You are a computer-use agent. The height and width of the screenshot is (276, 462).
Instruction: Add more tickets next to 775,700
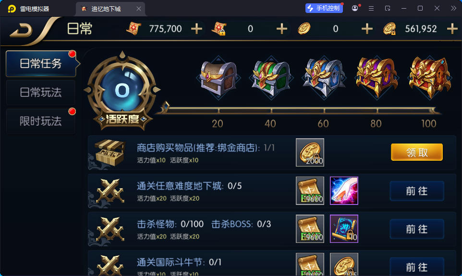tap(196, 29)
